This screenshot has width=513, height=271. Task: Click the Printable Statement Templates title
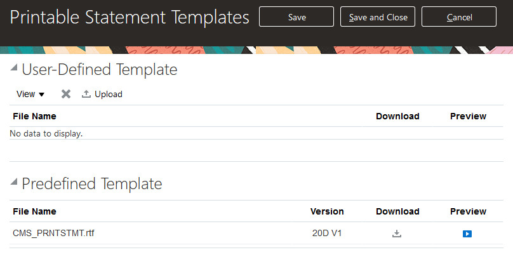pyautogui.click(x=130, y=18)
